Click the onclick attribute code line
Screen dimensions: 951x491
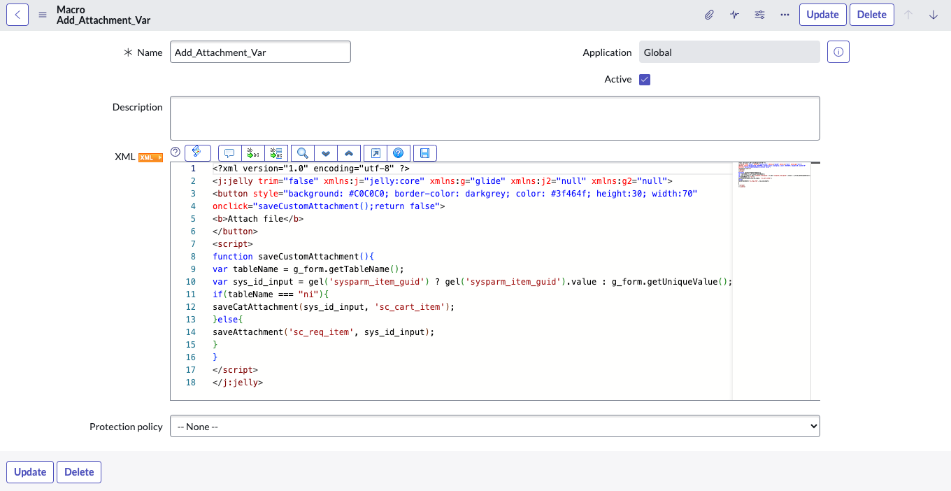point(329,206)
